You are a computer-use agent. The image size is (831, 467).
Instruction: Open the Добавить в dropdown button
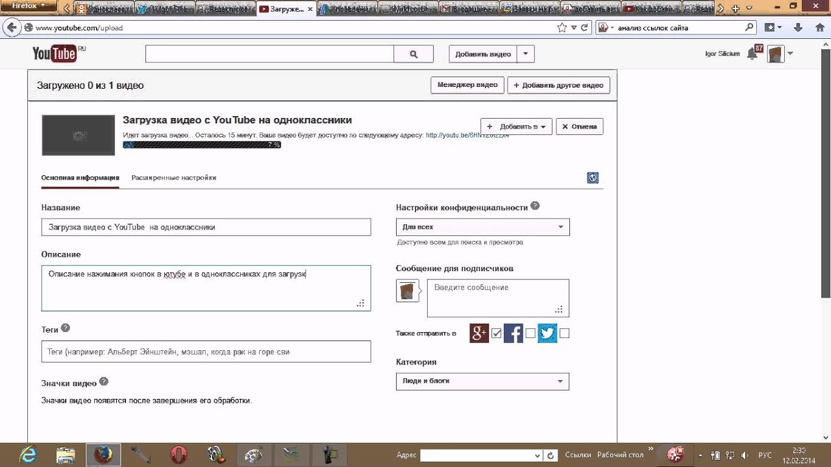pos(517,126)
